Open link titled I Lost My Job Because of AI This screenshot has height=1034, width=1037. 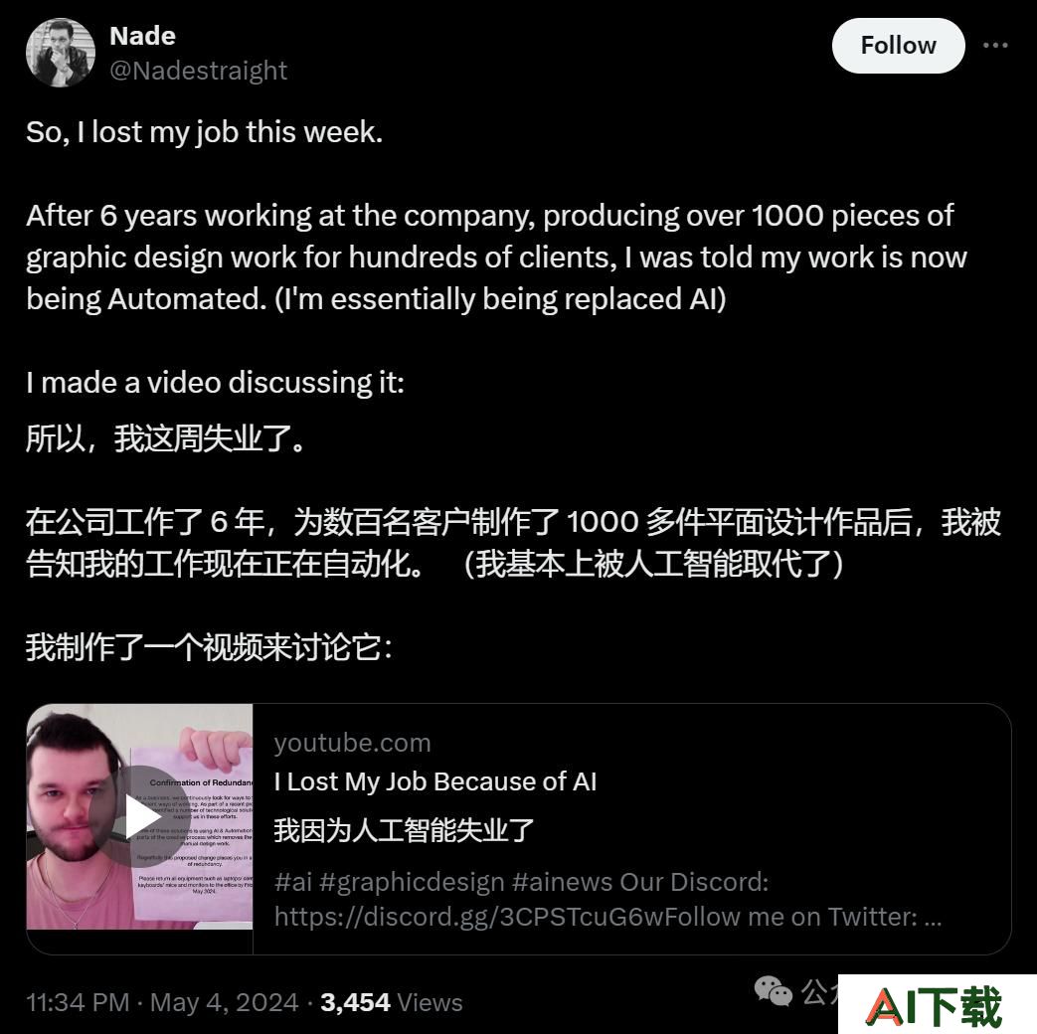coord(435,781)
